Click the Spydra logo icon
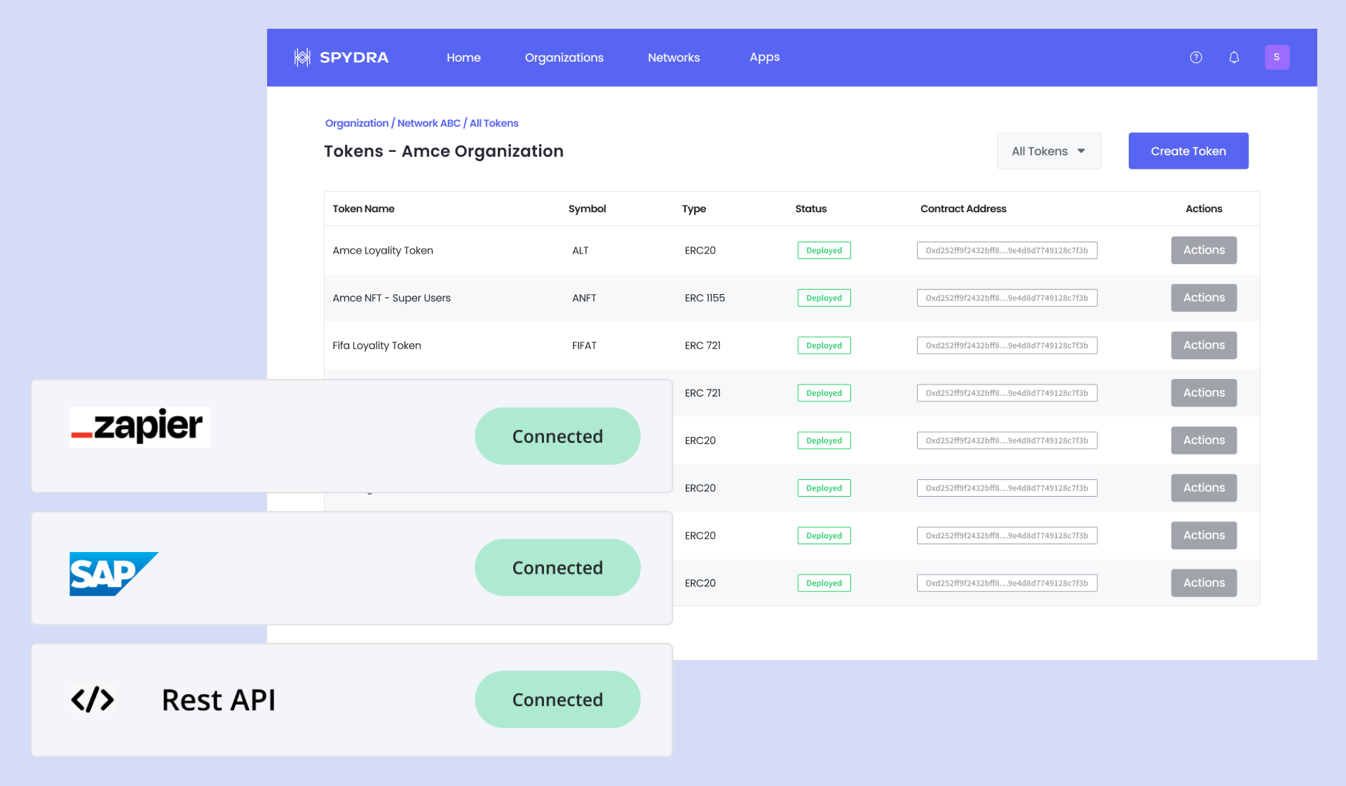Screen dimensions: 1346x786 click(x=302, y=57)
